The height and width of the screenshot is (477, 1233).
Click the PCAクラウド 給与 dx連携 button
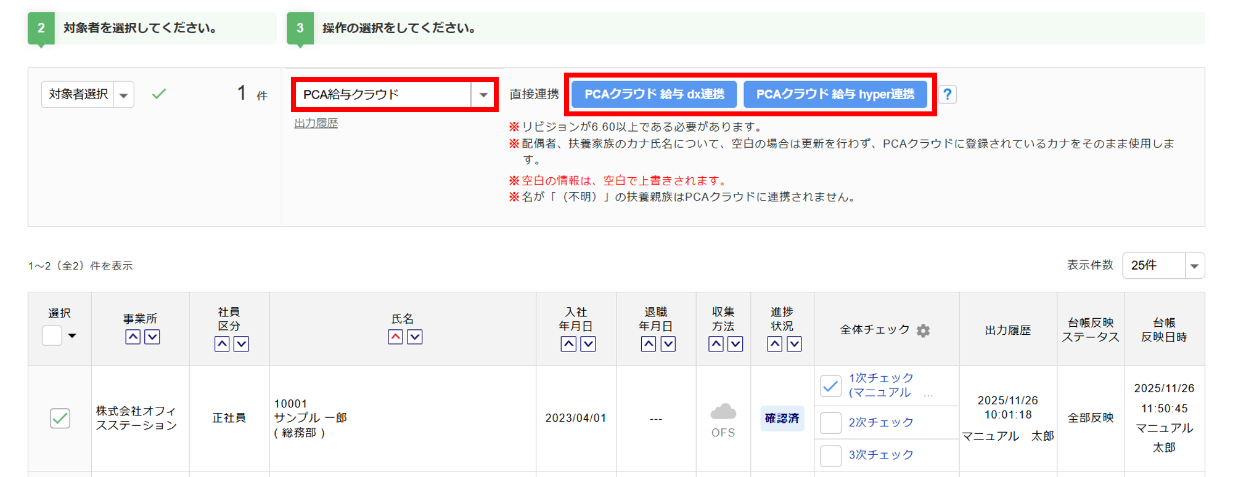coord(654,95)
